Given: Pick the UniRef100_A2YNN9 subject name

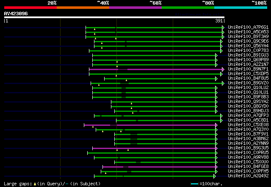Looking at the screenshot, I should pyautogui.click(x=248, y=144).
